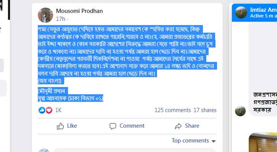The width and height of the screenshot is (277, 152).
Task: Click the red heart reaction icon
Action: click(49, 110)
